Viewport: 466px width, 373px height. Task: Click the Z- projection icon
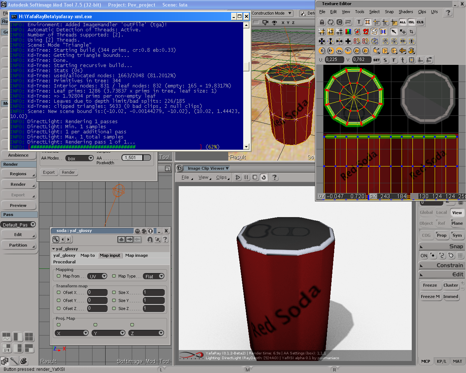pos(366,51)
